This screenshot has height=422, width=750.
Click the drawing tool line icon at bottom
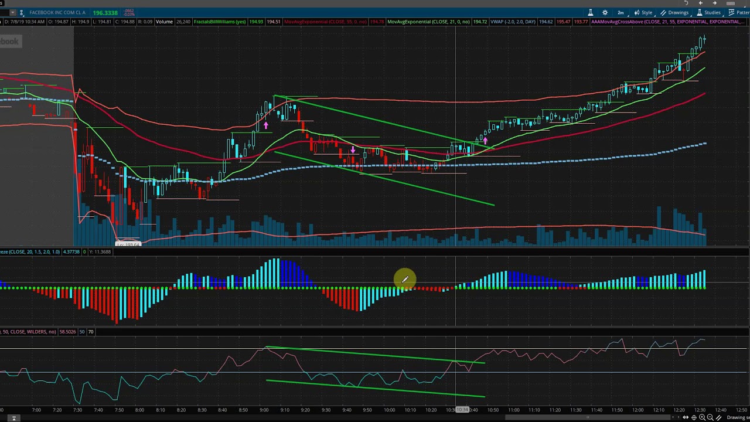(719, 417)
